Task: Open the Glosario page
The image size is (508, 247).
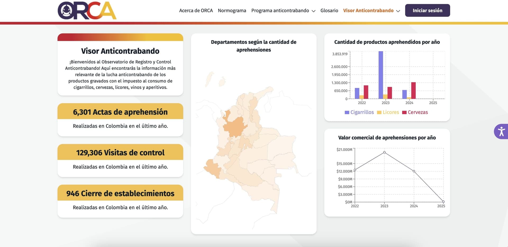Action: (x=329, y=11)
